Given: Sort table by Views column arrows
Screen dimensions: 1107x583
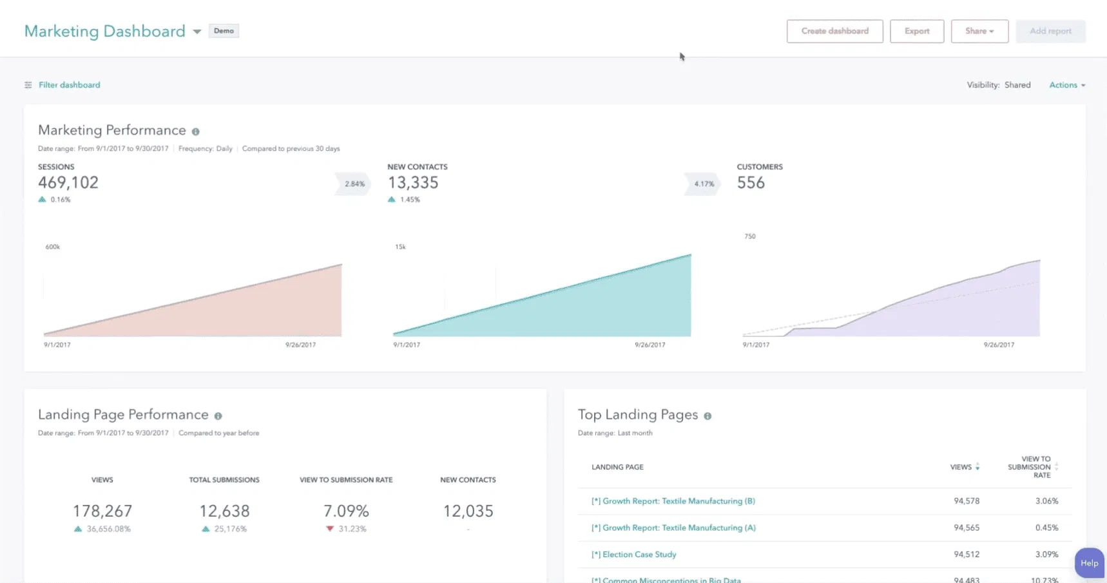Looking at the screenshot, I should [x=977, y=467].
